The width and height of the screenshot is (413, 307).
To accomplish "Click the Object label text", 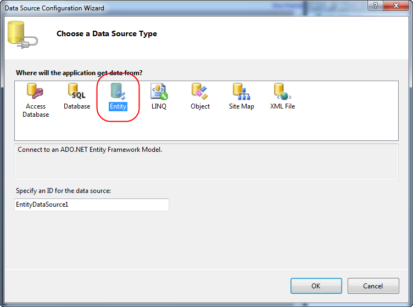I will pyautogui.click(x=200, y=106).
